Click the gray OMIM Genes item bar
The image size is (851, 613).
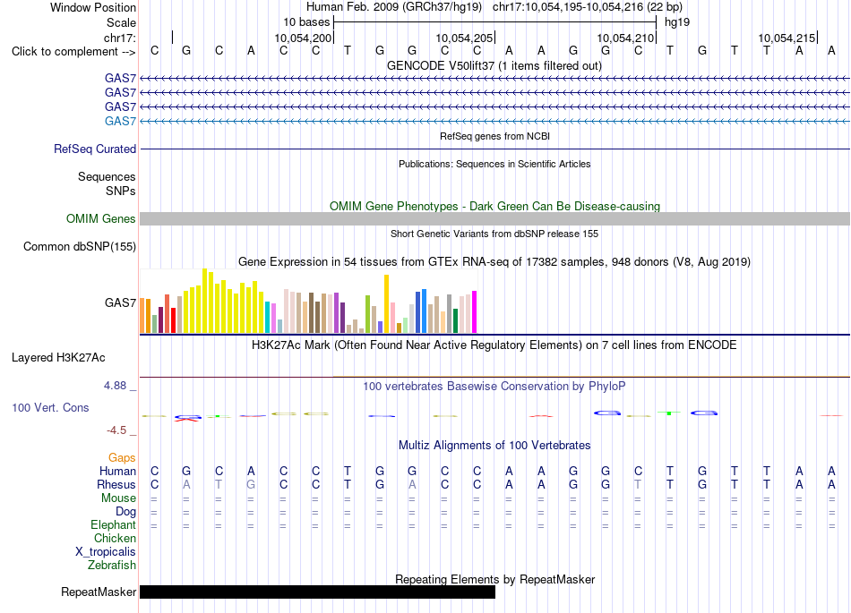494,219
